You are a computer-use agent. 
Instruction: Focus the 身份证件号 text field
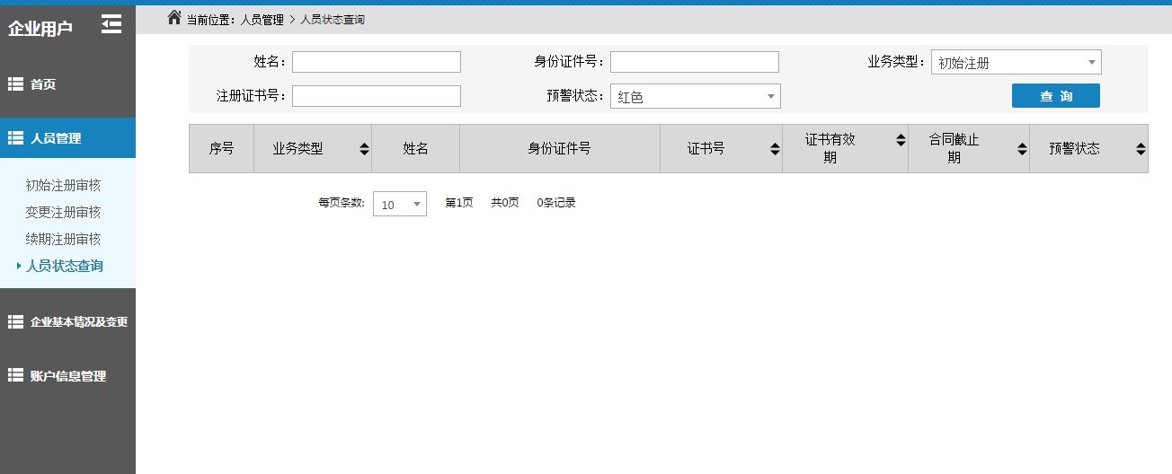[x=694, y=62]
